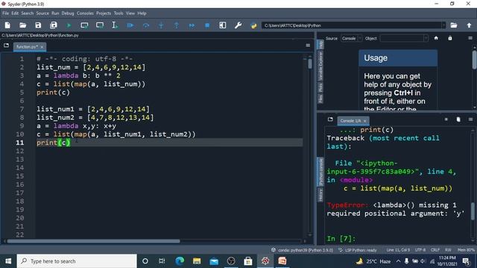Open the Tools menu

[x=119, y=13]
